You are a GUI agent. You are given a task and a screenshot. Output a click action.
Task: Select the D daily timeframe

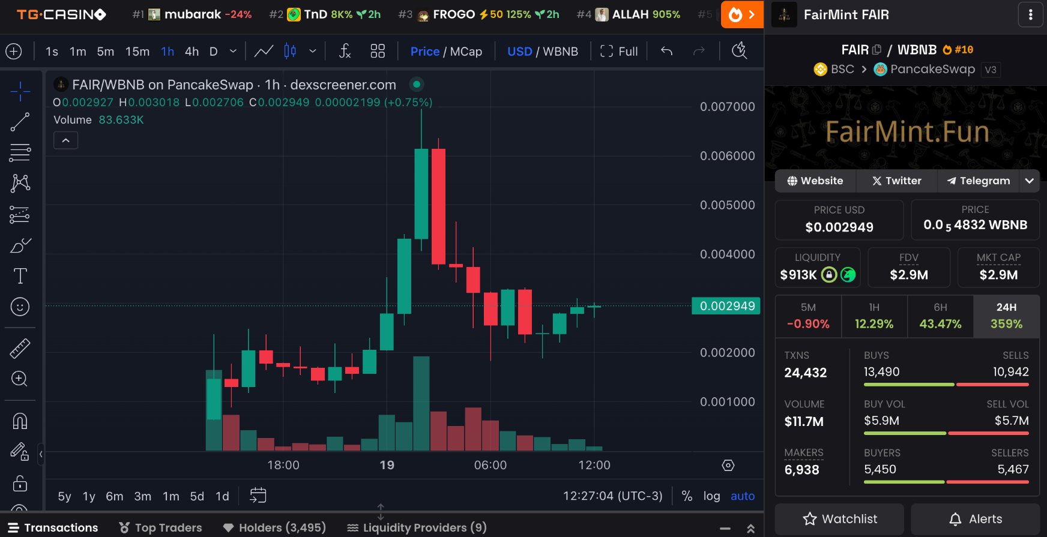[213, 52]
